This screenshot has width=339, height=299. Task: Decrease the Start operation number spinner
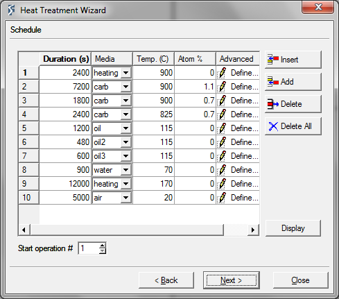[x=103, y=251]
